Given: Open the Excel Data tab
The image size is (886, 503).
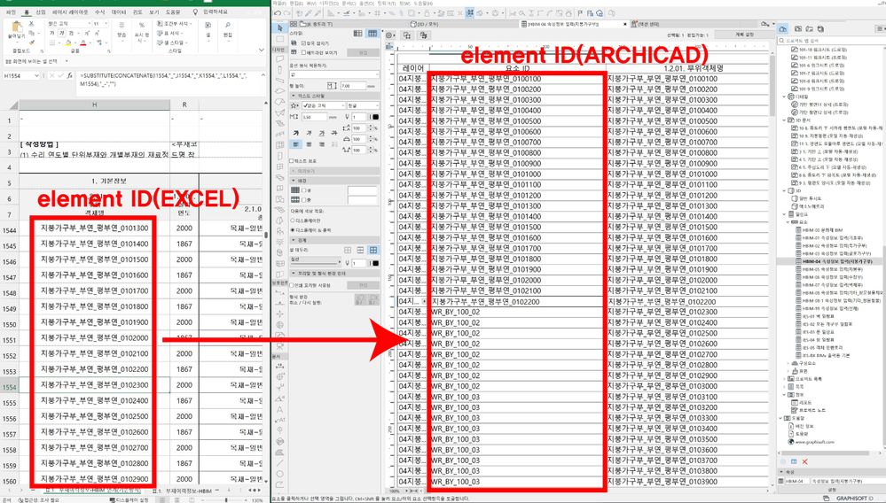Looking at the screenshot, I should pos(119,12).
